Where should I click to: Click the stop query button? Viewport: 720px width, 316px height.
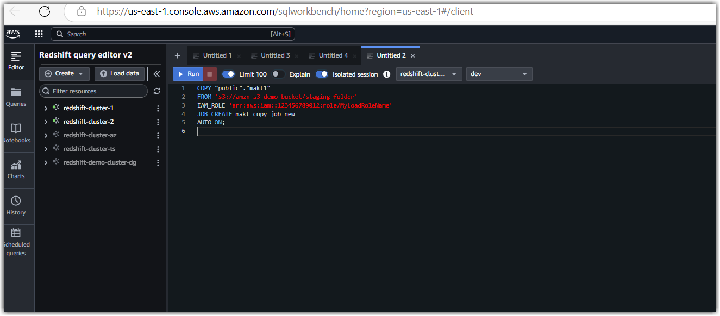pyautogui.click(x=210, y=74)
